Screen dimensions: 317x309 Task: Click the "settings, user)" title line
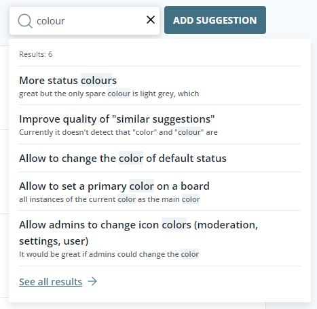(54, 241)
